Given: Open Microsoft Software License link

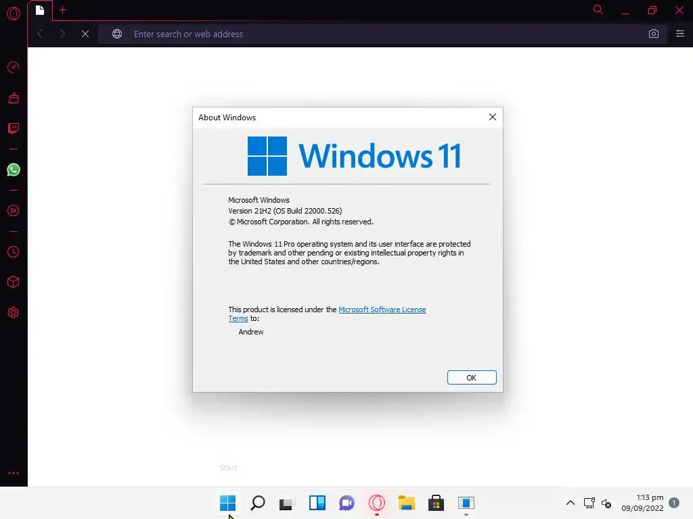Looking at the screenshot, I should 382,310.
